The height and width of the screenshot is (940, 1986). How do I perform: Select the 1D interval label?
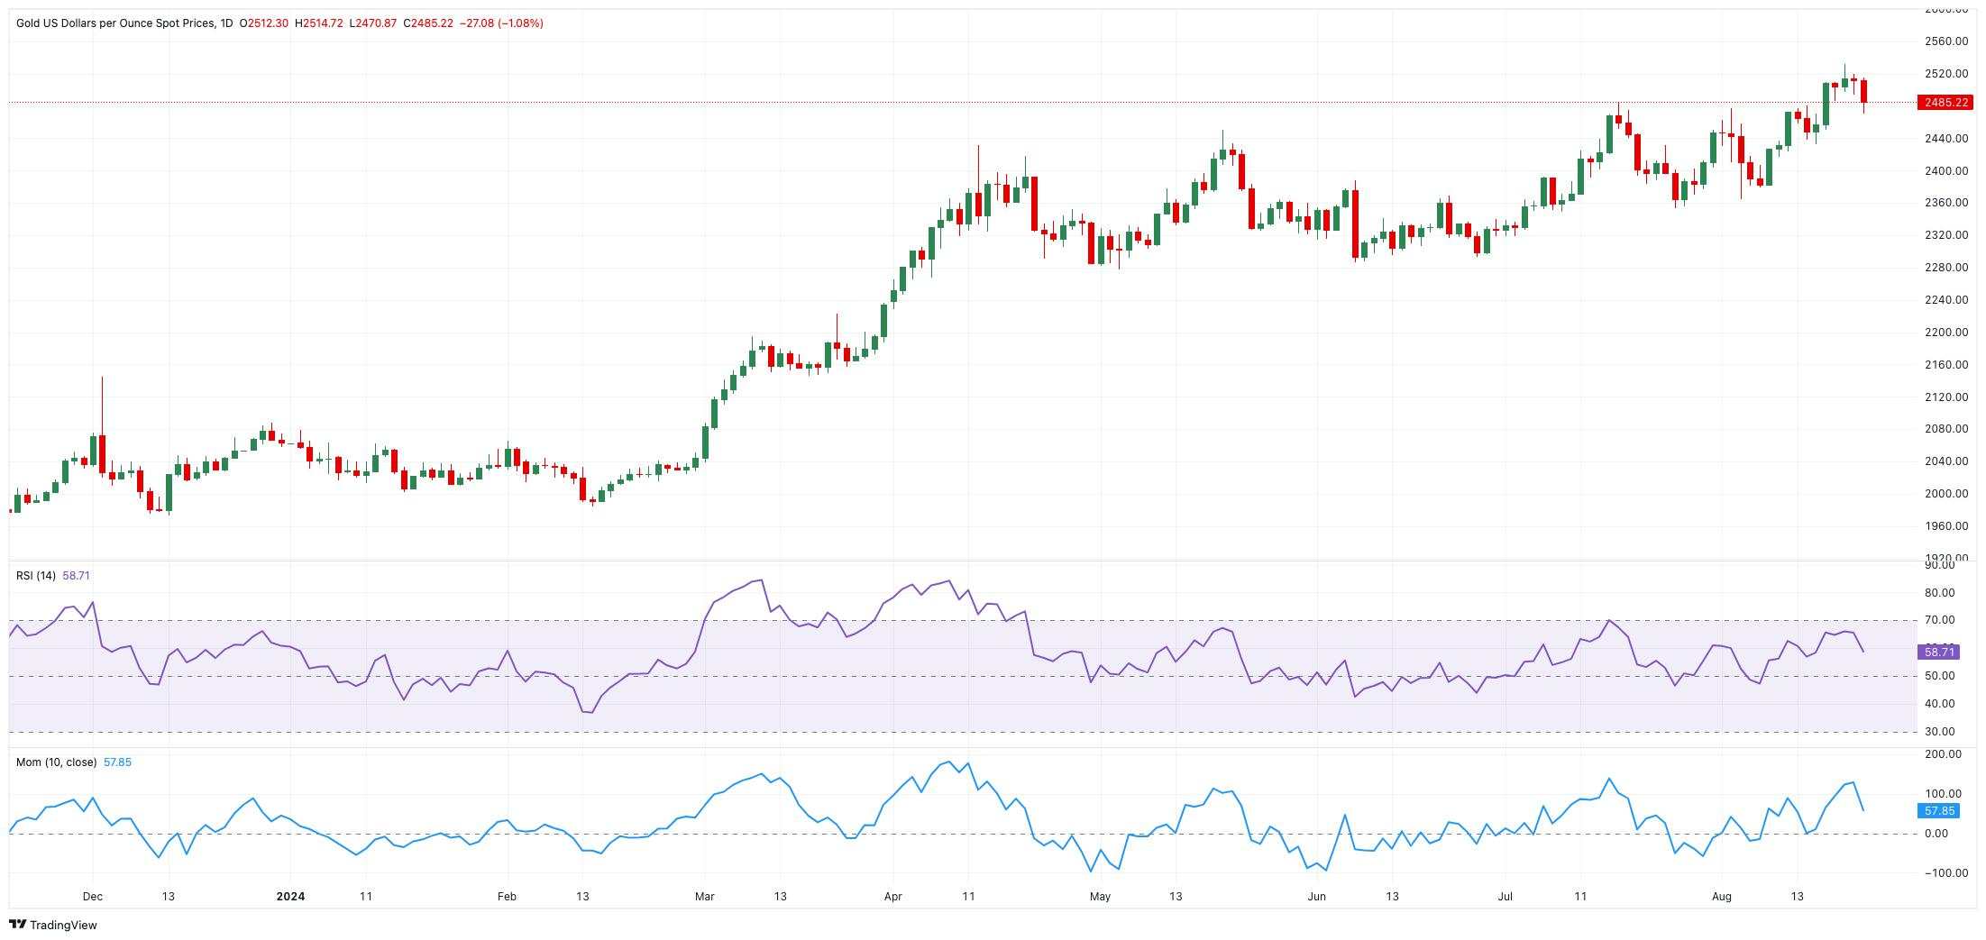[225, 23]
